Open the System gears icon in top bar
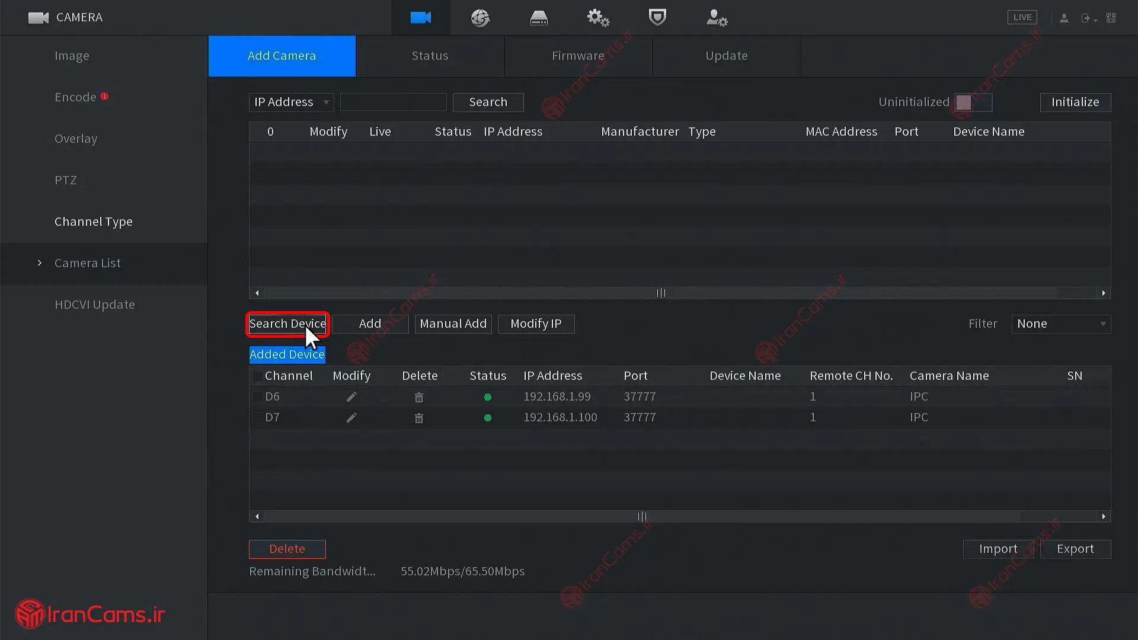The width and height of the screenshot is (1138, 640). tap(598, 18)
